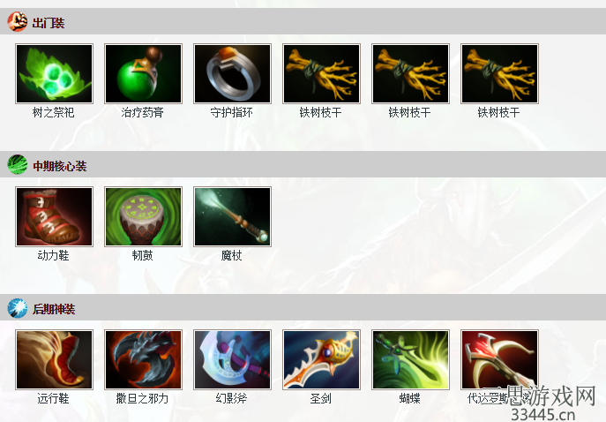Click the 幻影斧 Manta Style axe icon

tap(232, 359)
